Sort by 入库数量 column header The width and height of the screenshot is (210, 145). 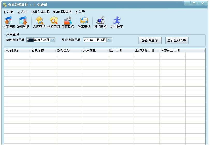pos(95,50)
